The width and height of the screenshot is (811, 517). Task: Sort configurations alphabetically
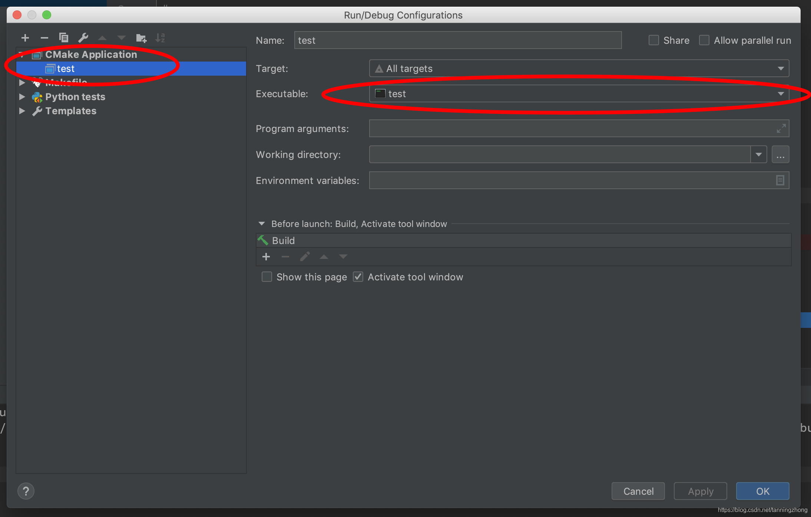[160, 38]
